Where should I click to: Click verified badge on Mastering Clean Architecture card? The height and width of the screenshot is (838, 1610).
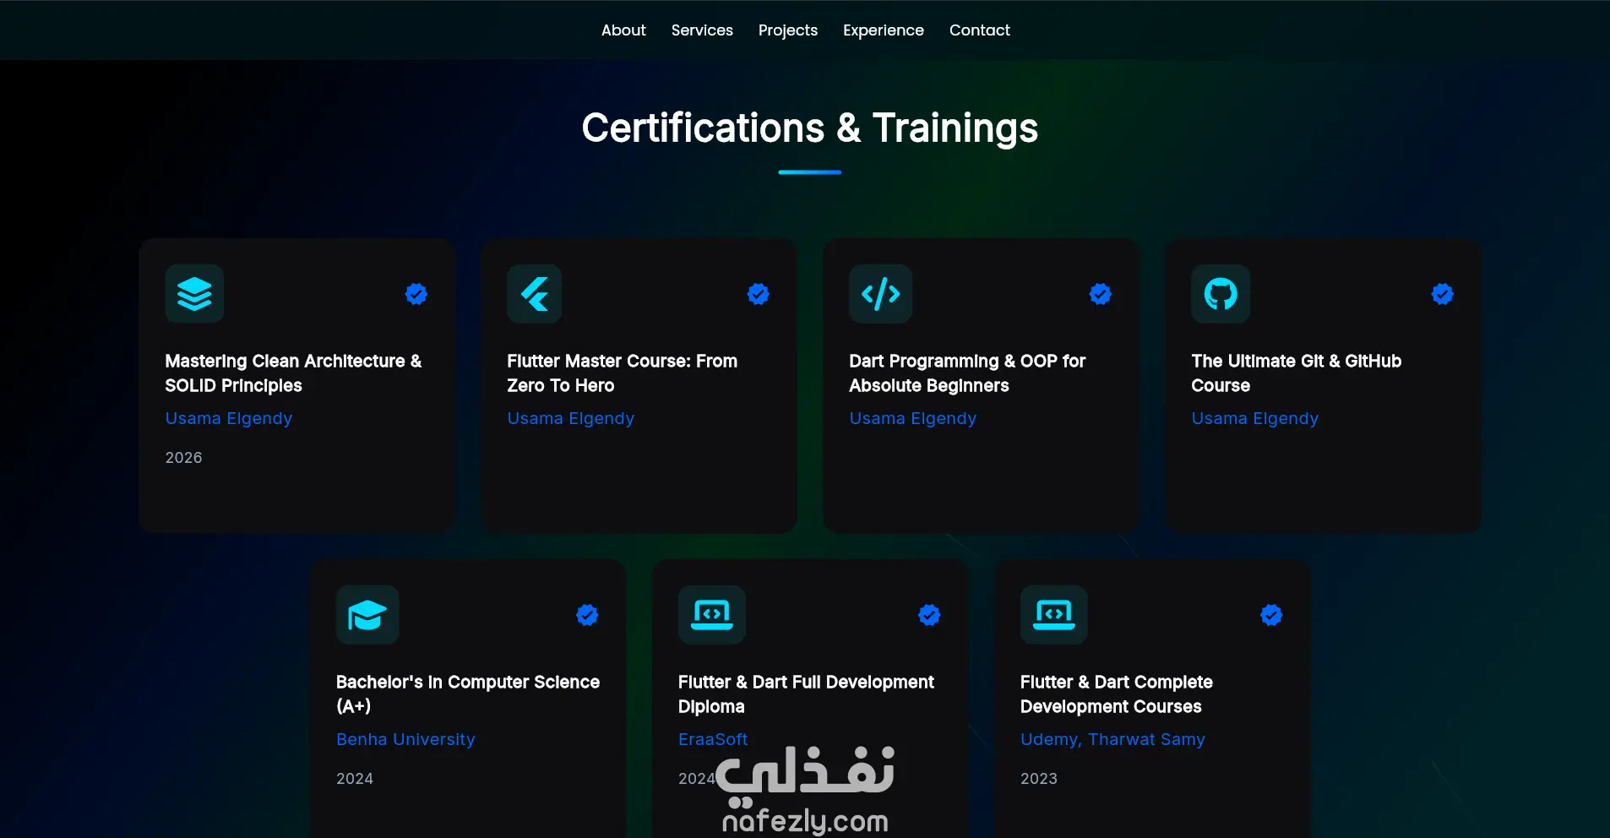tap(416, 294)
